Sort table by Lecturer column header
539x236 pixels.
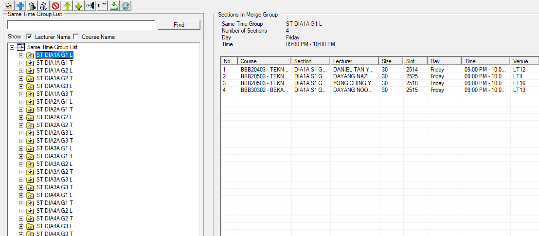pyautogui.click(x=354, y=61)
